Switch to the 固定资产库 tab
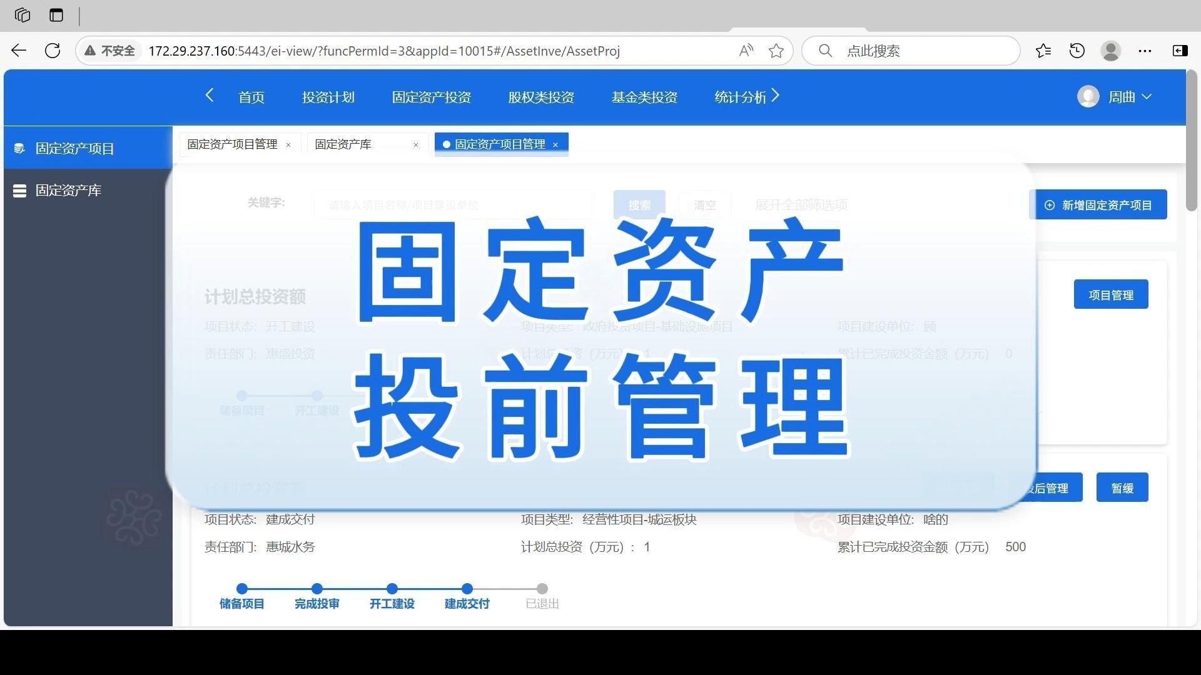 (343, 144)
